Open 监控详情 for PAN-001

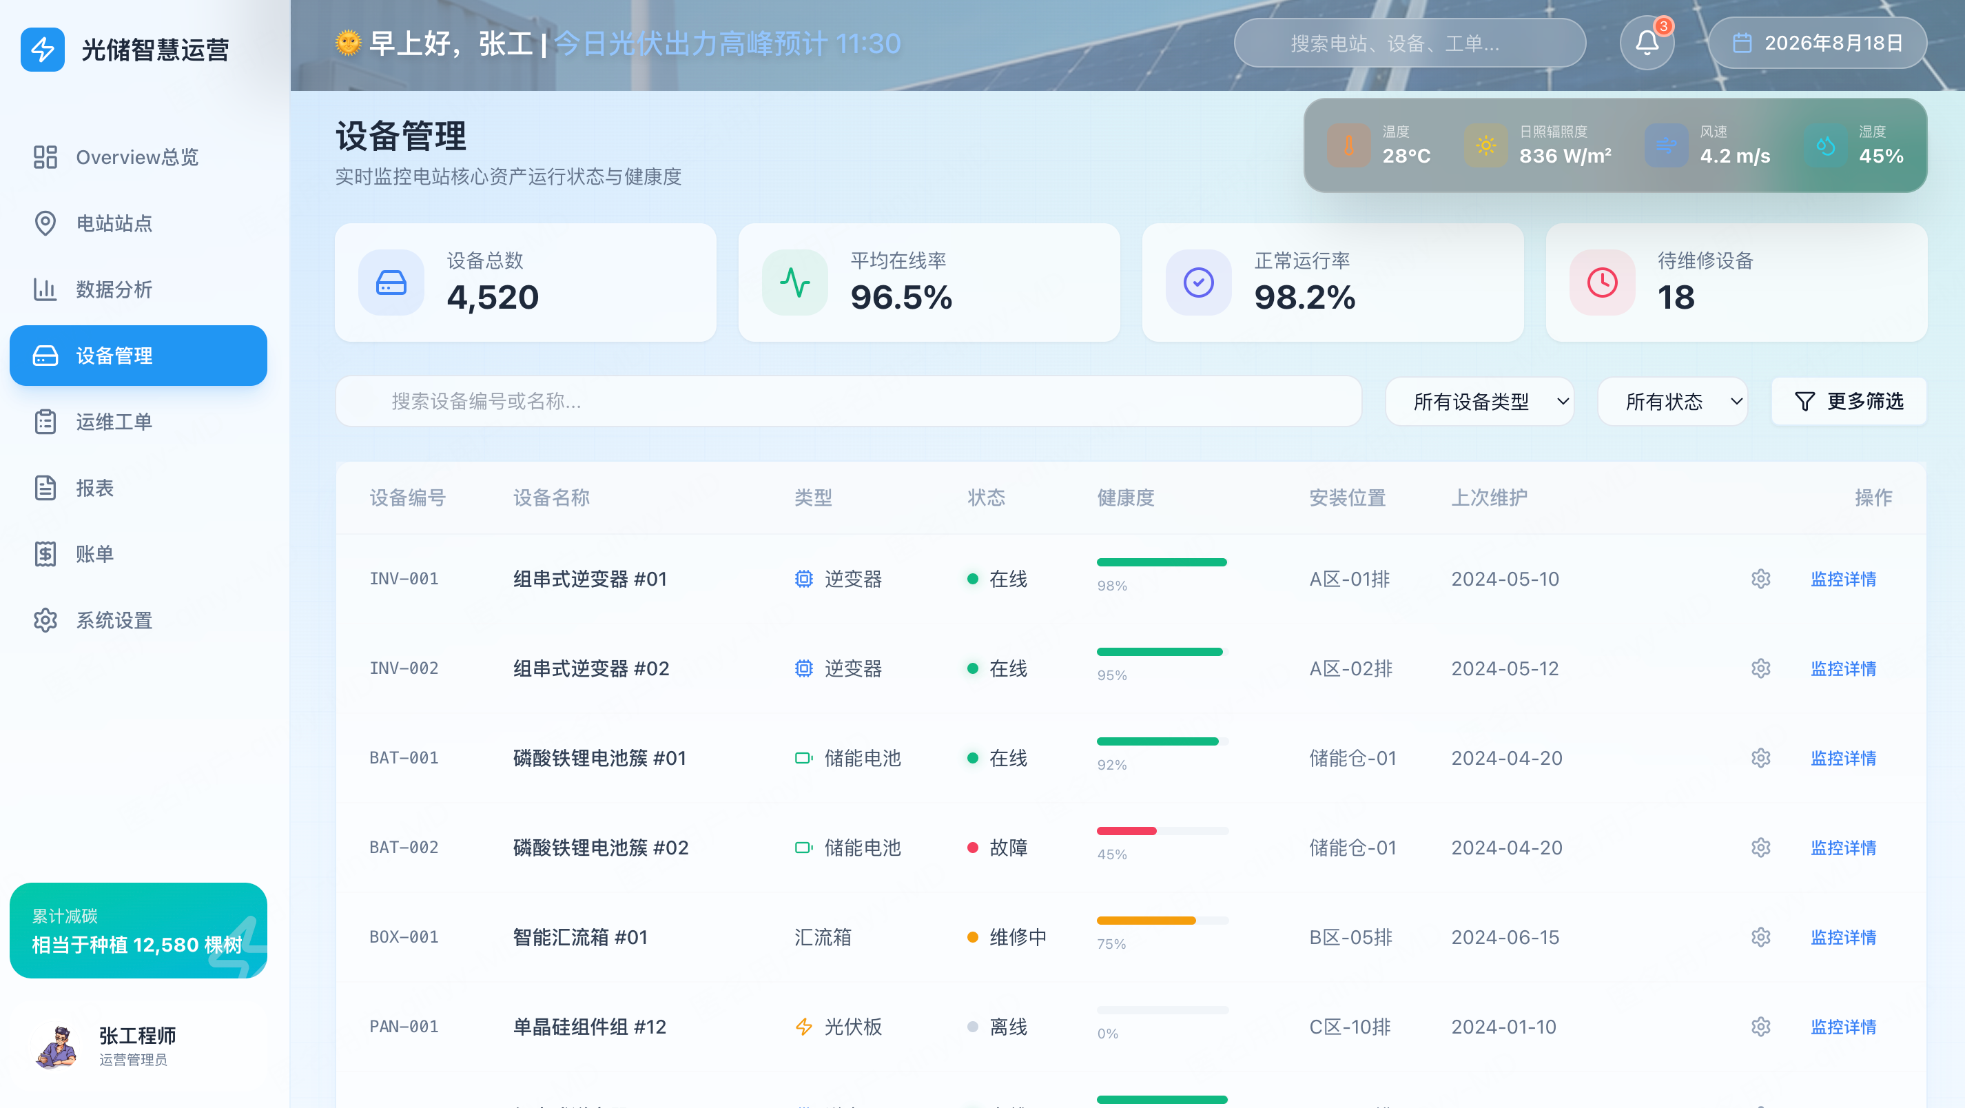point(1843,1027)
